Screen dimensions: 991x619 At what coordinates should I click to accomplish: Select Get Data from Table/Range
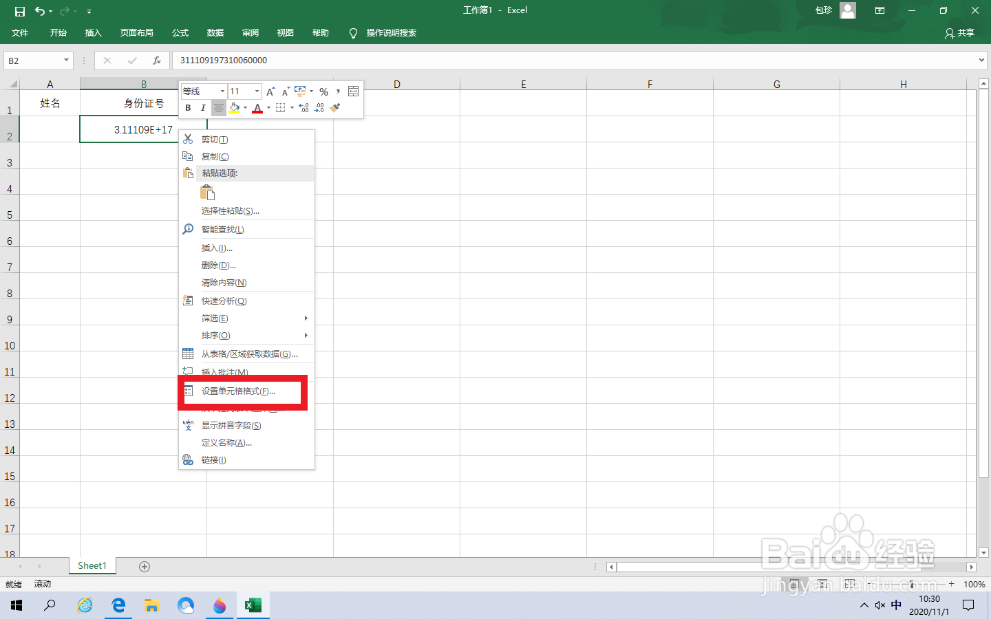[x=246, y=354]
